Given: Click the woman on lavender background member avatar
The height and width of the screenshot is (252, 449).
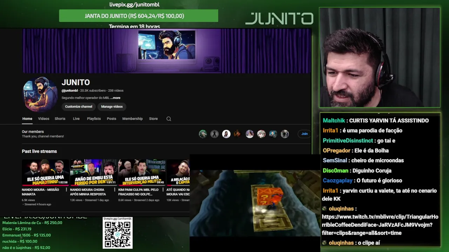Looking at the screenshot, I should point(249,134).
